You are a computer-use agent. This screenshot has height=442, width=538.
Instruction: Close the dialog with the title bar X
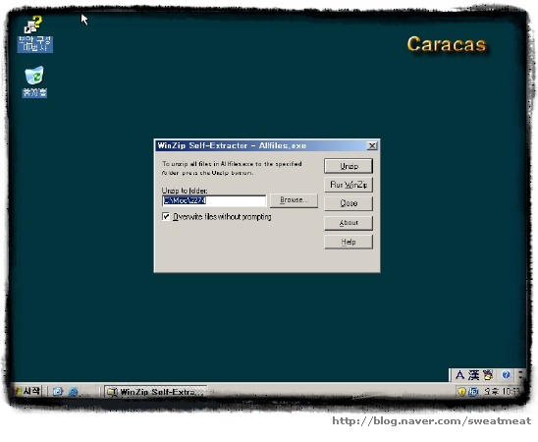372,145
